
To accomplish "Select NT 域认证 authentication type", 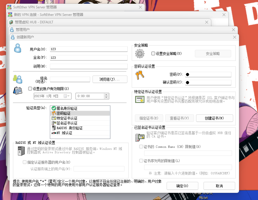I will (x=80, y=133).
